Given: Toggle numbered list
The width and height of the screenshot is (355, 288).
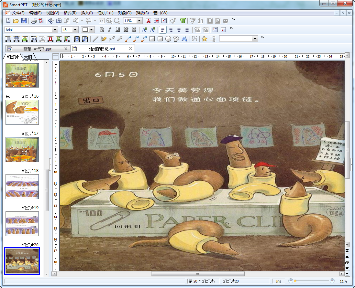Looking at the screenshot, I should click(224, 30).
